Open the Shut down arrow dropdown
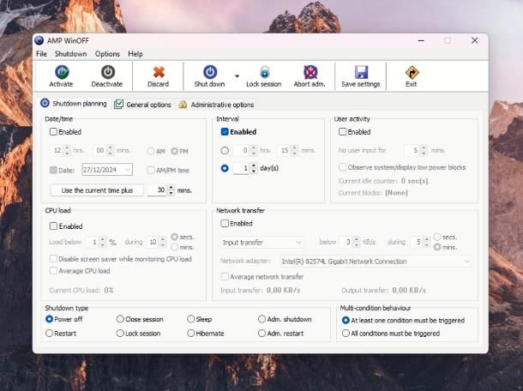523x391 pixels. tap(237, 76)
